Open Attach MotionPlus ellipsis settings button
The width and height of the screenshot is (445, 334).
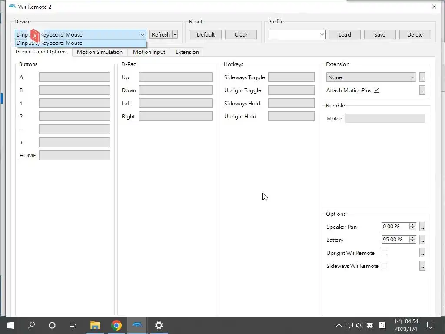[422, 90]
